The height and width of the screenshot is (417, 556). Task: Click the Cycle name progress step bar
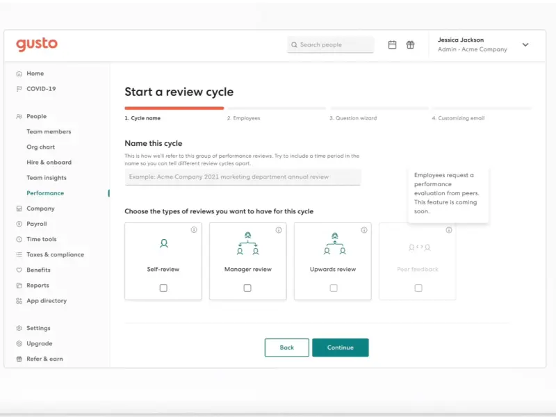pyautogui.click(x=174, y=108)
